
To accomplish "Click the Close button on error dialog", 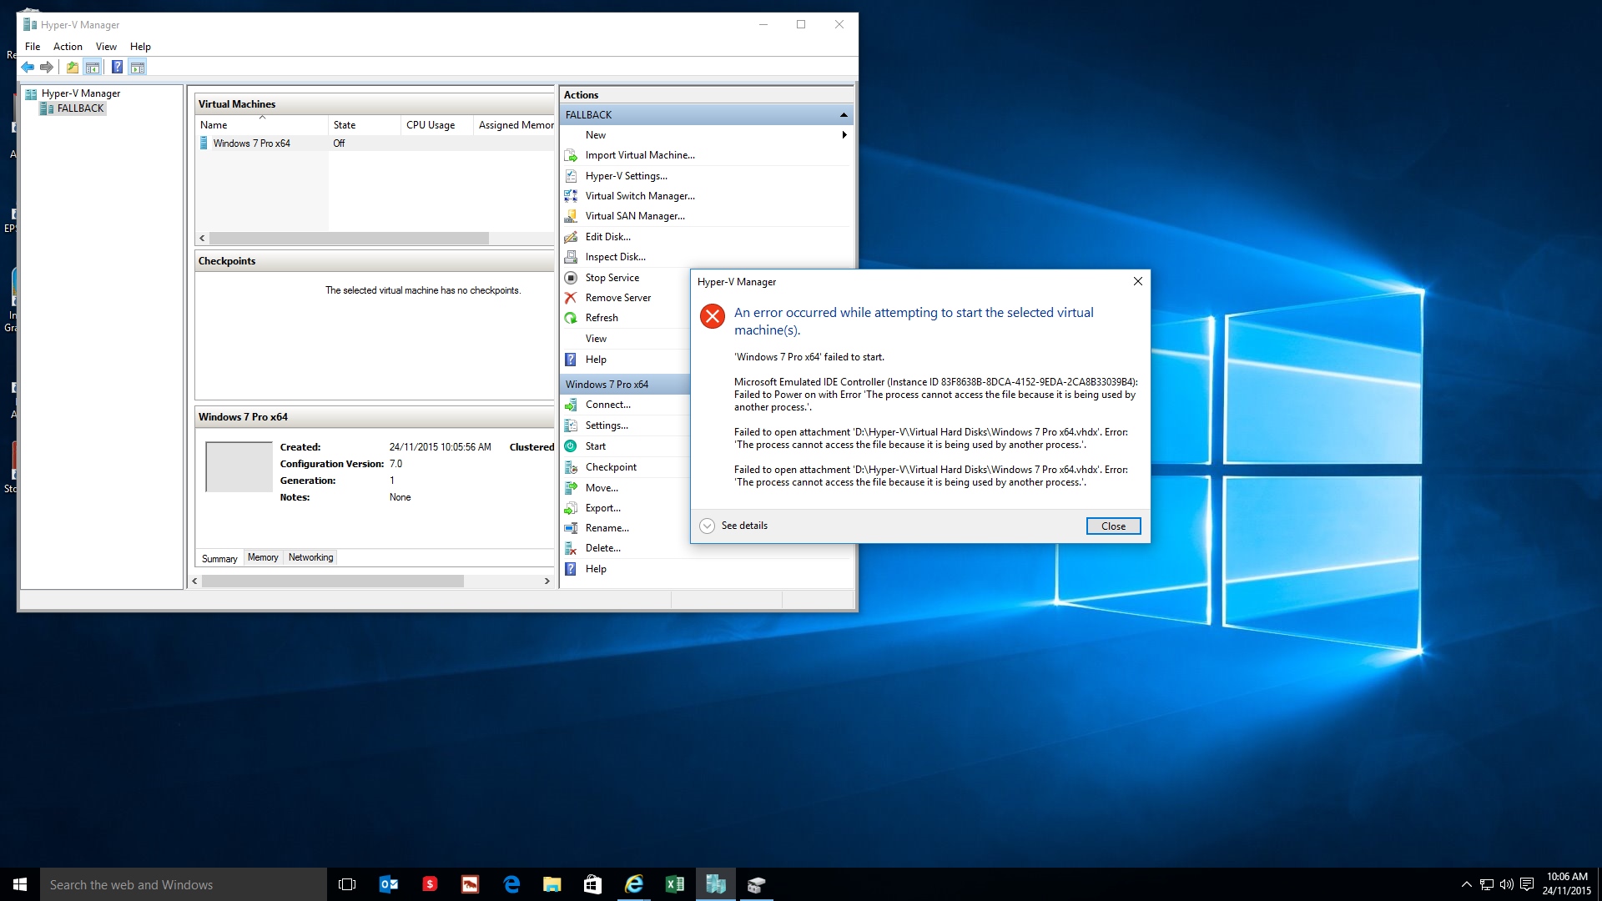I will (x=1114, y=526).
